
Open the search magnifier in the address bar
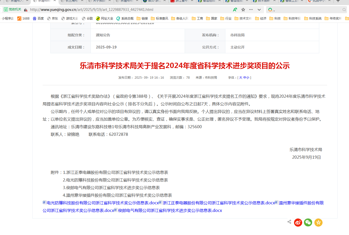(344, 9)
